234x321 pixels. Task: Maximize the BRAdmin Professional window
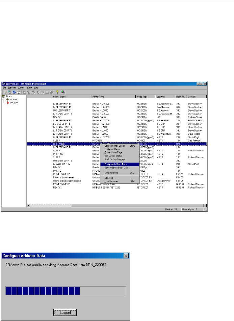coord(202,84)
